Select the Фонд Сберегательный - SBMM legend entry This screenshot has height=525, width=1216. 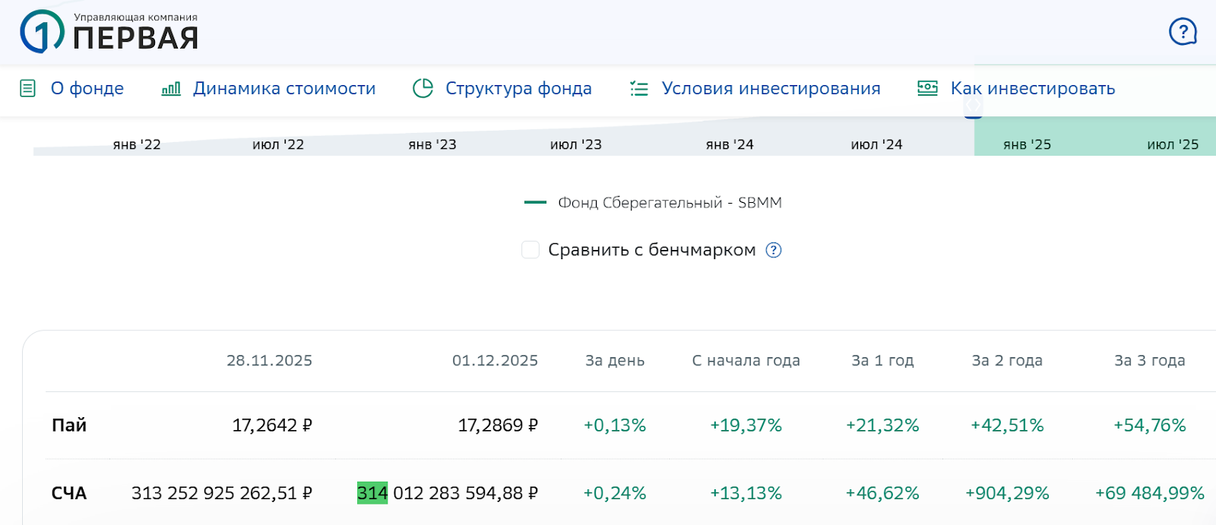pyautogui.click(x=670, y=202)
